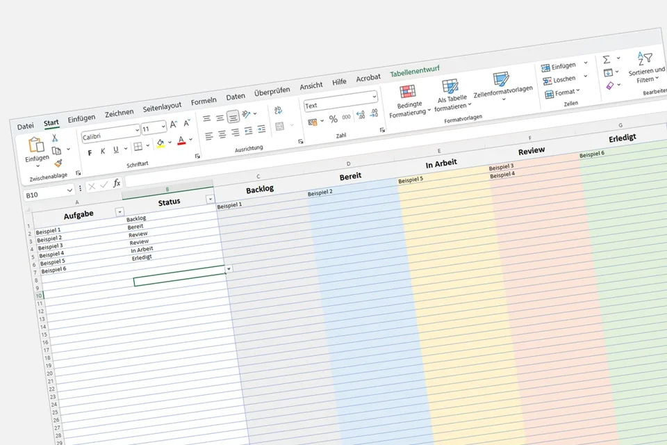Click Bedingte Formatierung button

pos(409,102)
